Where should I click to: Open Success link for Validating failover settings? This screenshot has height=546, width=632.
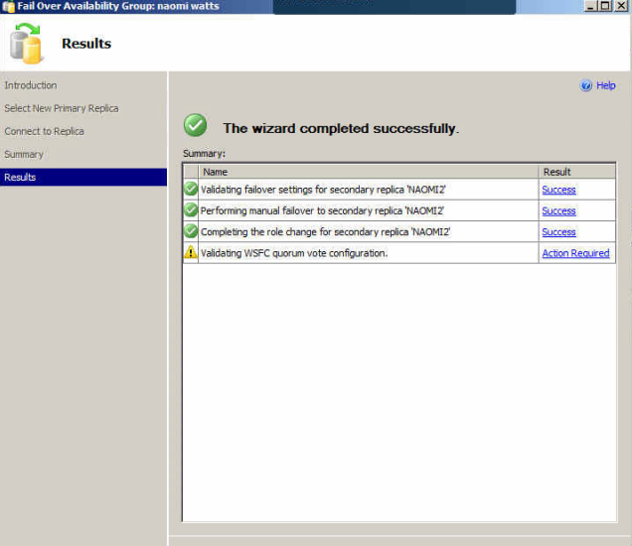(x=558, y=190)
